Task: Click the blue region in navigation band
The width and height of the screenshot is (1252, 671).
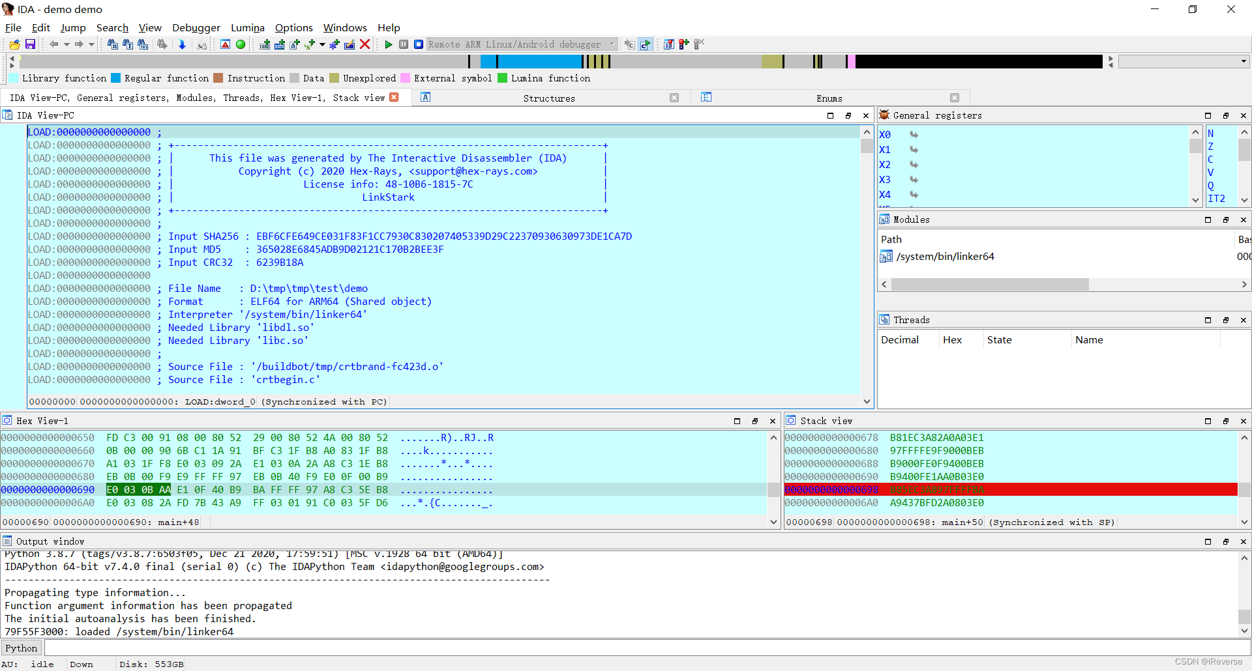Action: click(531, 61)
